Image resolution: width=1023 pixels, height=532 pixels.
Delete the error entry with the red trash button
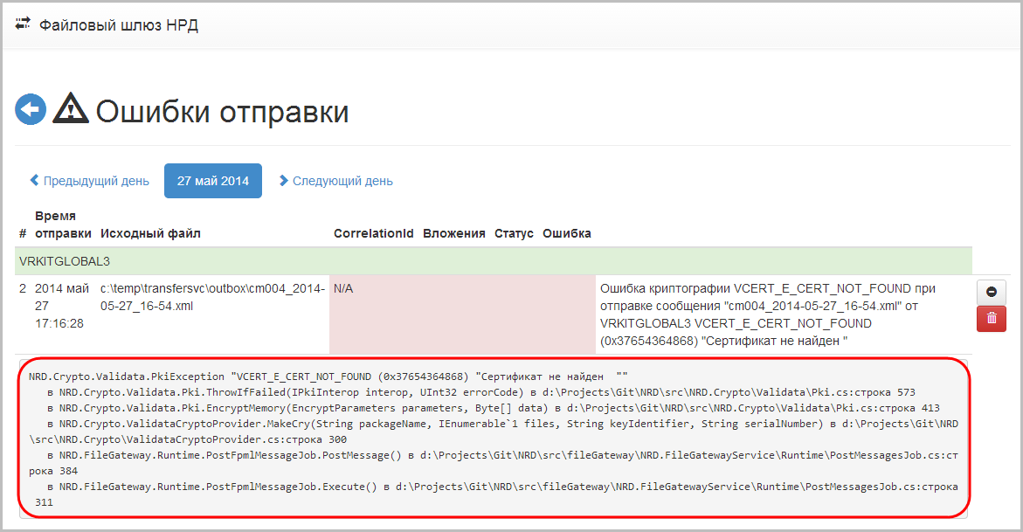[x=991, y=319]
